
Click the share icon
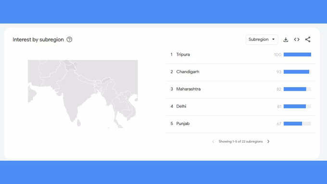[x=308, y=39]
